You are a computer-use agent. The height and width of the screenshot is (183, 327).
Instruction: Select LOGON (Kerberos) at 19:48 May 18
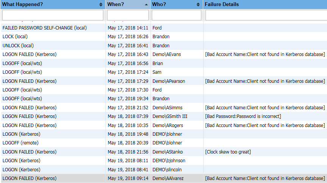coord(22,134)
